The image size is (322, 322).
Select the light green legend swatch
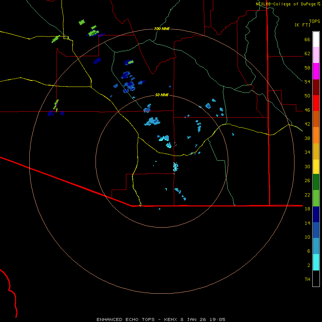(316, 198)
